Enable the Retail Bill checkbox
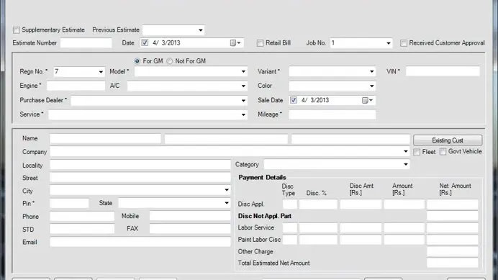This screenshot has height=280, width=498. pyautogui.click(x=260, y=43)
